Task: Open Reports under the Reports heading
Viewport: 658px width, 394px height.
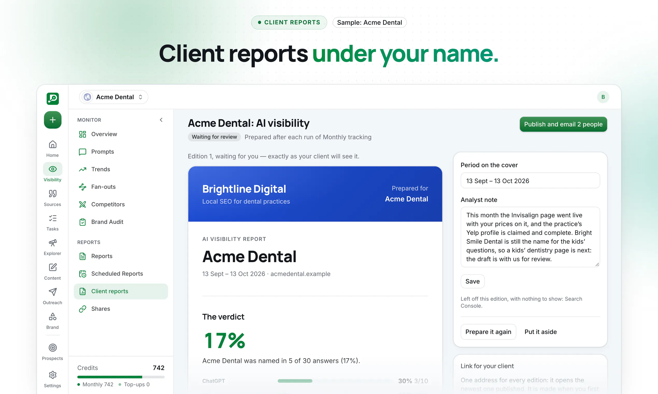Action: pos(121,256)
